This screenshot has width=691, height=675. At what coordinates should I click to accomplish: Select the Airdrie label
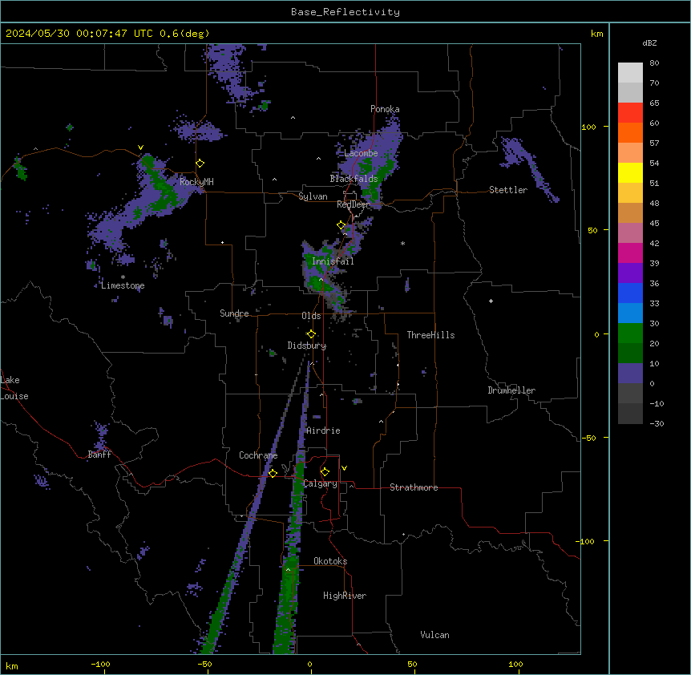[324, 430]
